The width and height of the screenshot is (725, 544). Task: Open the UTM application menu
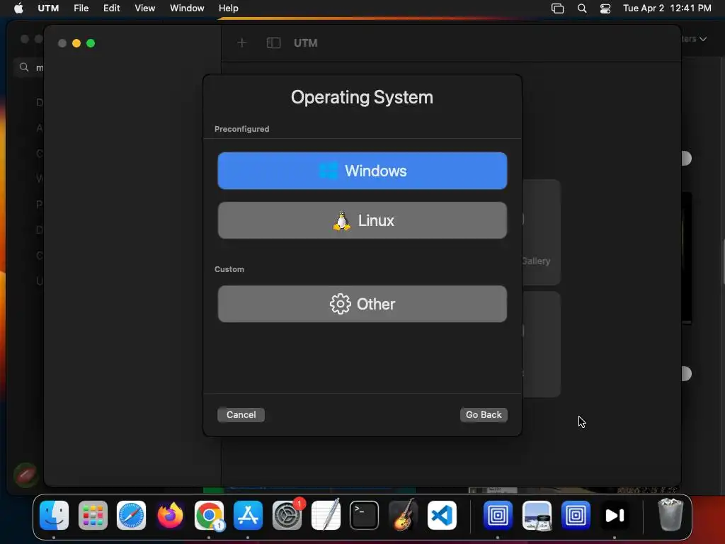coord(48,8)
